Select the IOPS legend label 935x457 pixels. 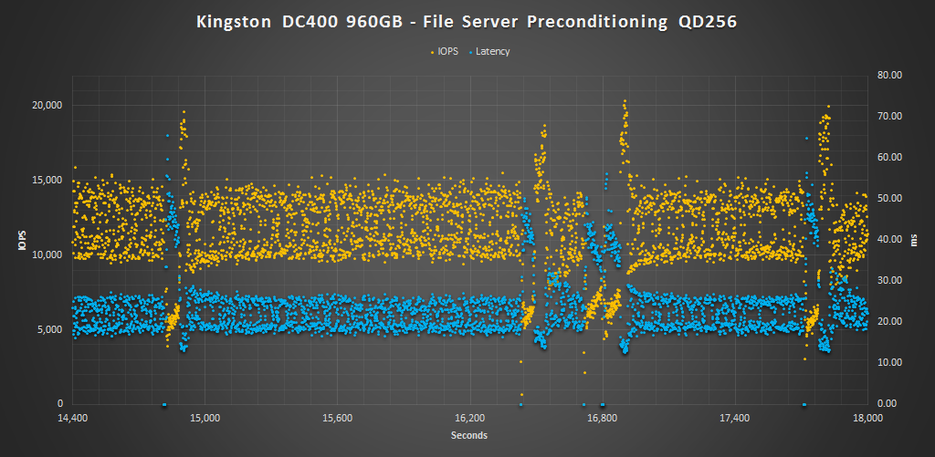click(x=448, y=52)
